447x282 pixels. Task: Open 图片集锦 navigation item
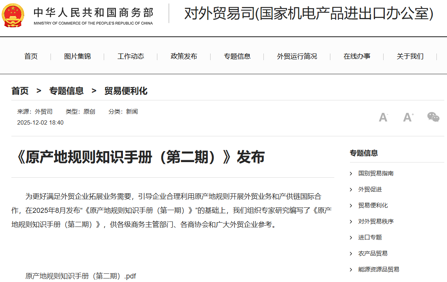coord(78,56)
